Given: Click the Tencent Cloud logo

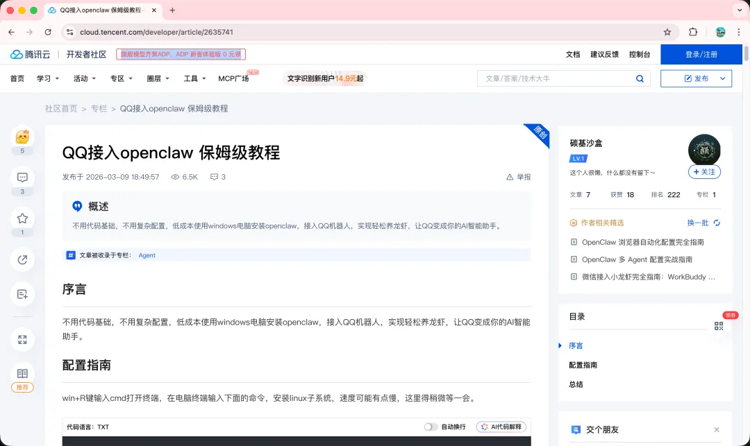Looking at the screenshot, I should click(x=30, y=54).
